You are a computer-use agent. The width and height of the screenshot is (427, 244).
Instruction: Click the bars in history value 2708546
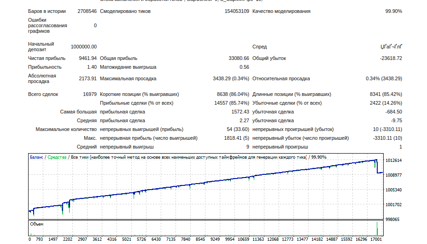pos(87,11)
